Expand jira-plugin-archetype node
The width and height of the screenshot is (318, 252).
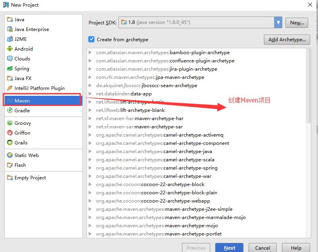pyautogui.click(x=90, y=69)
